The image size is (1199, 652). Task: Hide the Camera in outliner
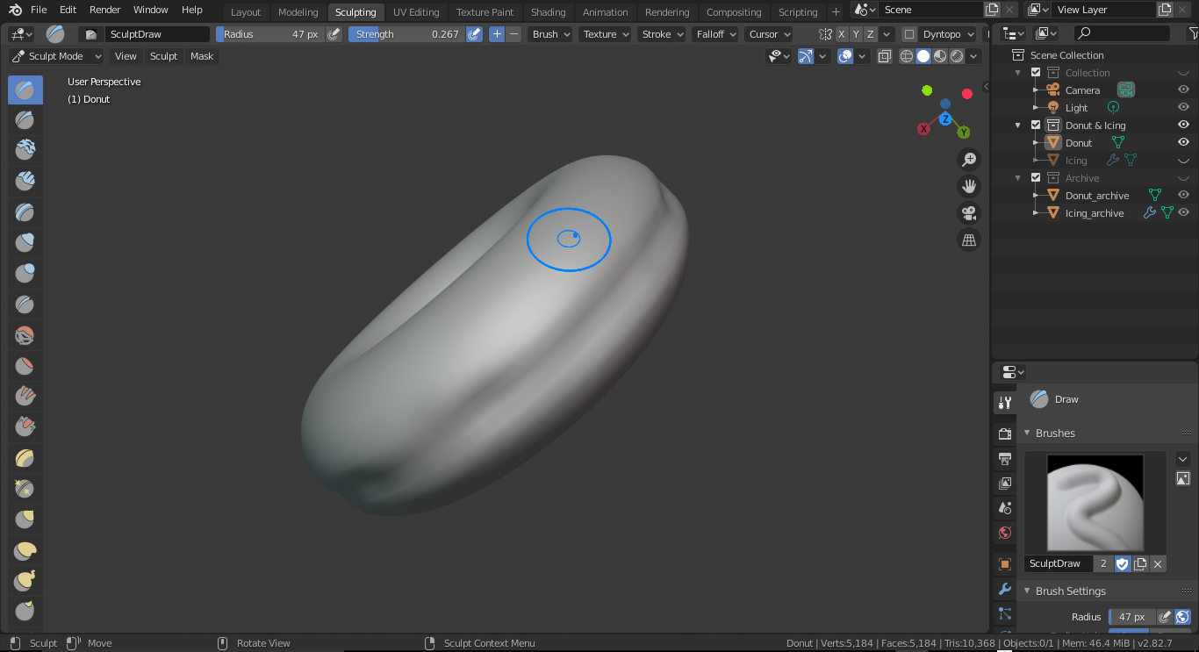tap(1183, 90)
